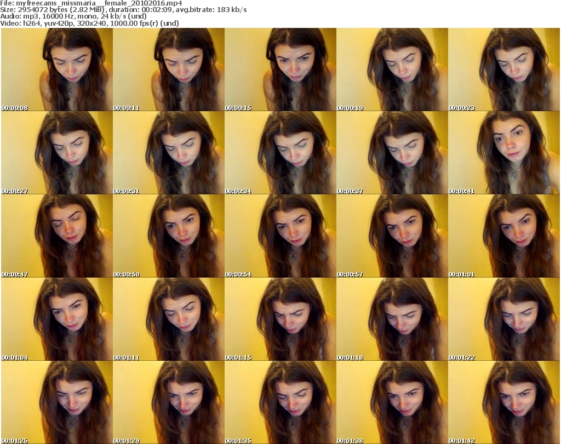
Task: Click the 'Size: 2954072 bytes' info line
Action: point(123,10)
